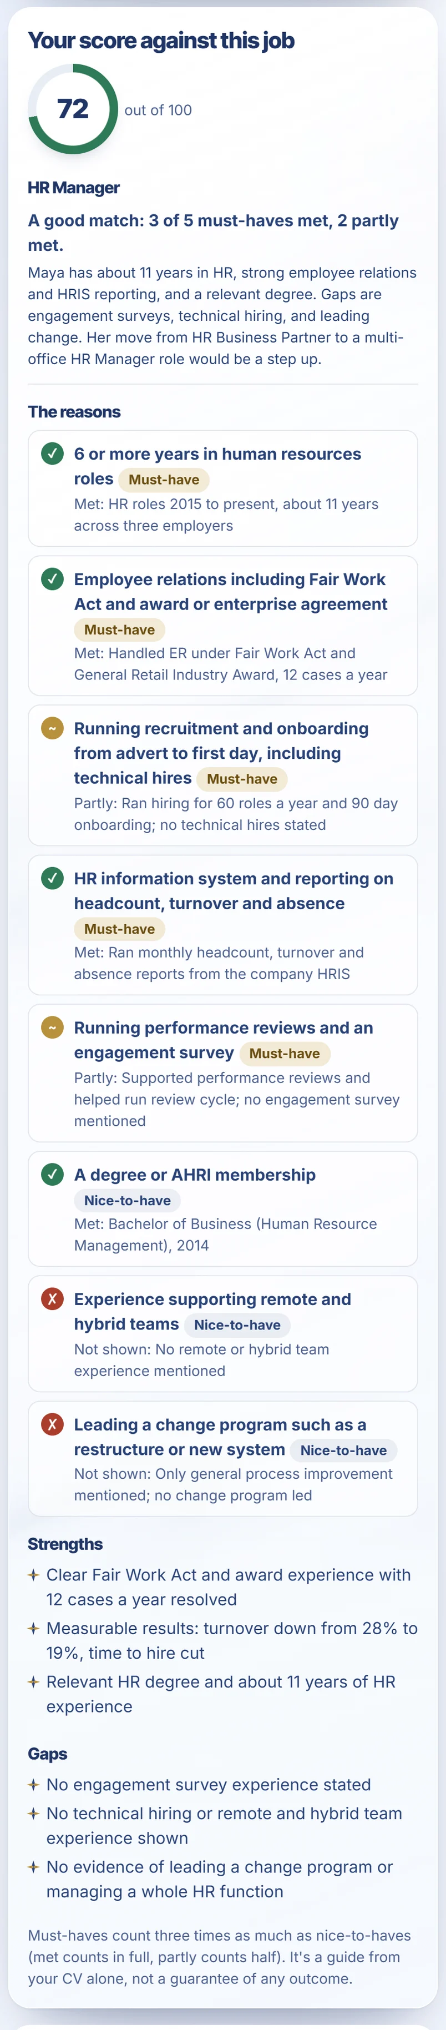The image size is (446, 2030).
Task: Click Must-have badge on "Running recruitment and onboarding" card
Action: point(242,779)
